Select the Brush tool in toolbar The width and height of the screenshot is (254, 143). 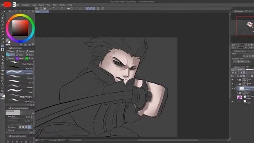[x=3, y=46]
